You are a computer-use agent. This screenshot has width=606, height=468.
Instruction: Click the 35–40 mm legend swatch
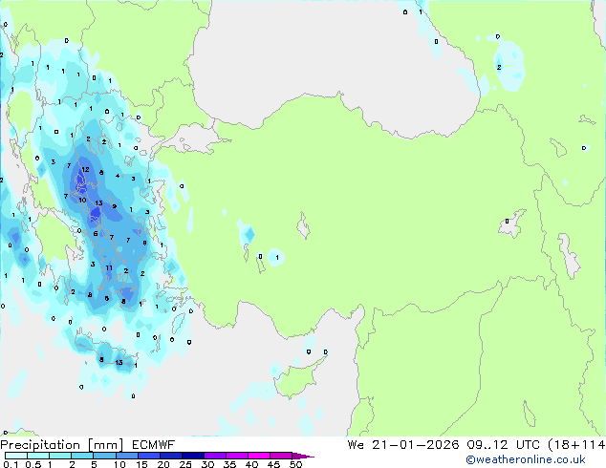236,456
